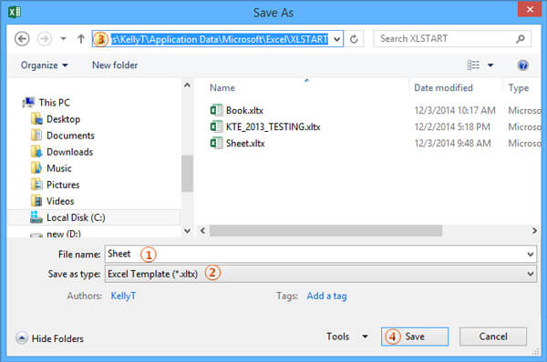This screenshot has width=547, height=362.
Task: Click the KTE_2013_TESTING.xltx Excel file icon
Action: pyautogui.click(x=216, y=126)
